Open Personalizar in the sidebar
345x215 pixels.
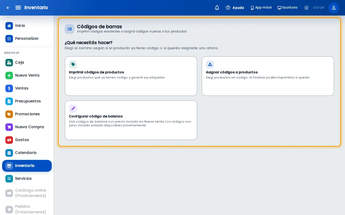click(27, 39)
